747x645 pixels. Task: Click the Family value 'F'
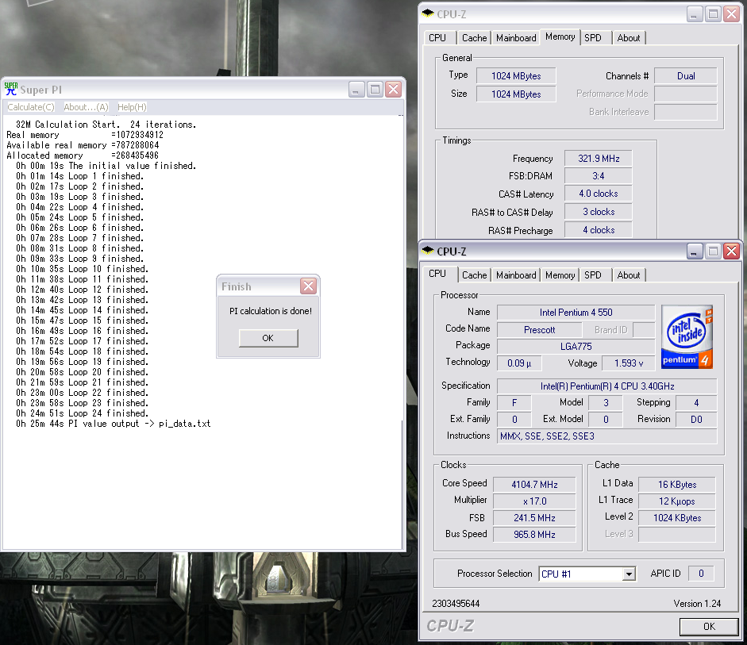[514, 403]
